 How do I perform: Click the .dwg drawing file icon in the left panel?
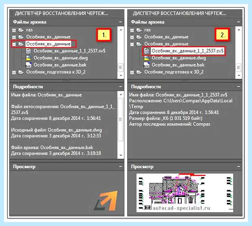28,58
